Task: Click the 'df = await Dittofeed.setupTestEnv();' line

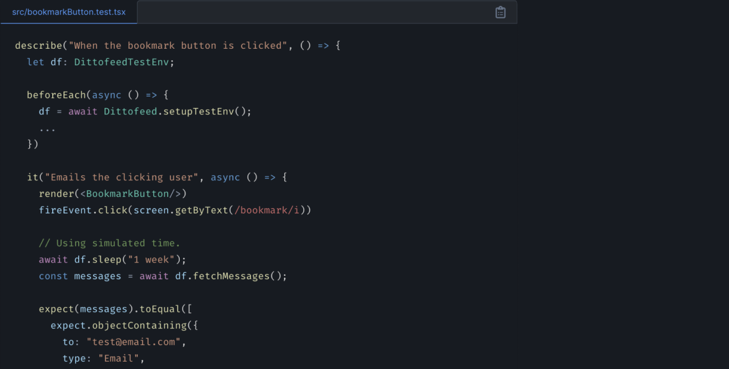Action: tap(145, 112)
